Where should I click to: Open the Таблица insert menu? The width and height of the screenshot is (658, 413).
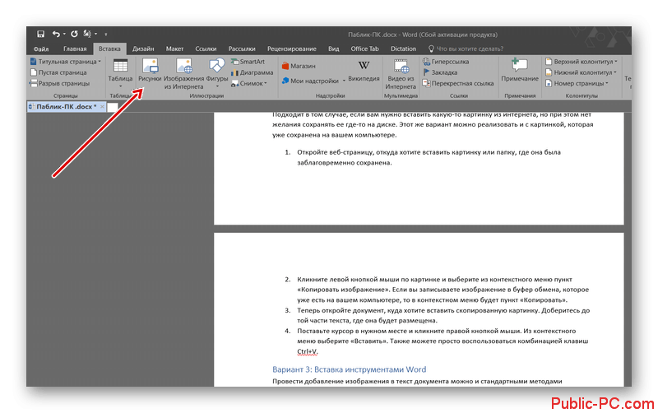pyautogui.click(x=120, y=73)
